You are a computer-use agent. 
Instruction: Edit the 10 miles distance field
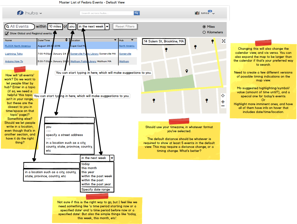click(55, 27)
